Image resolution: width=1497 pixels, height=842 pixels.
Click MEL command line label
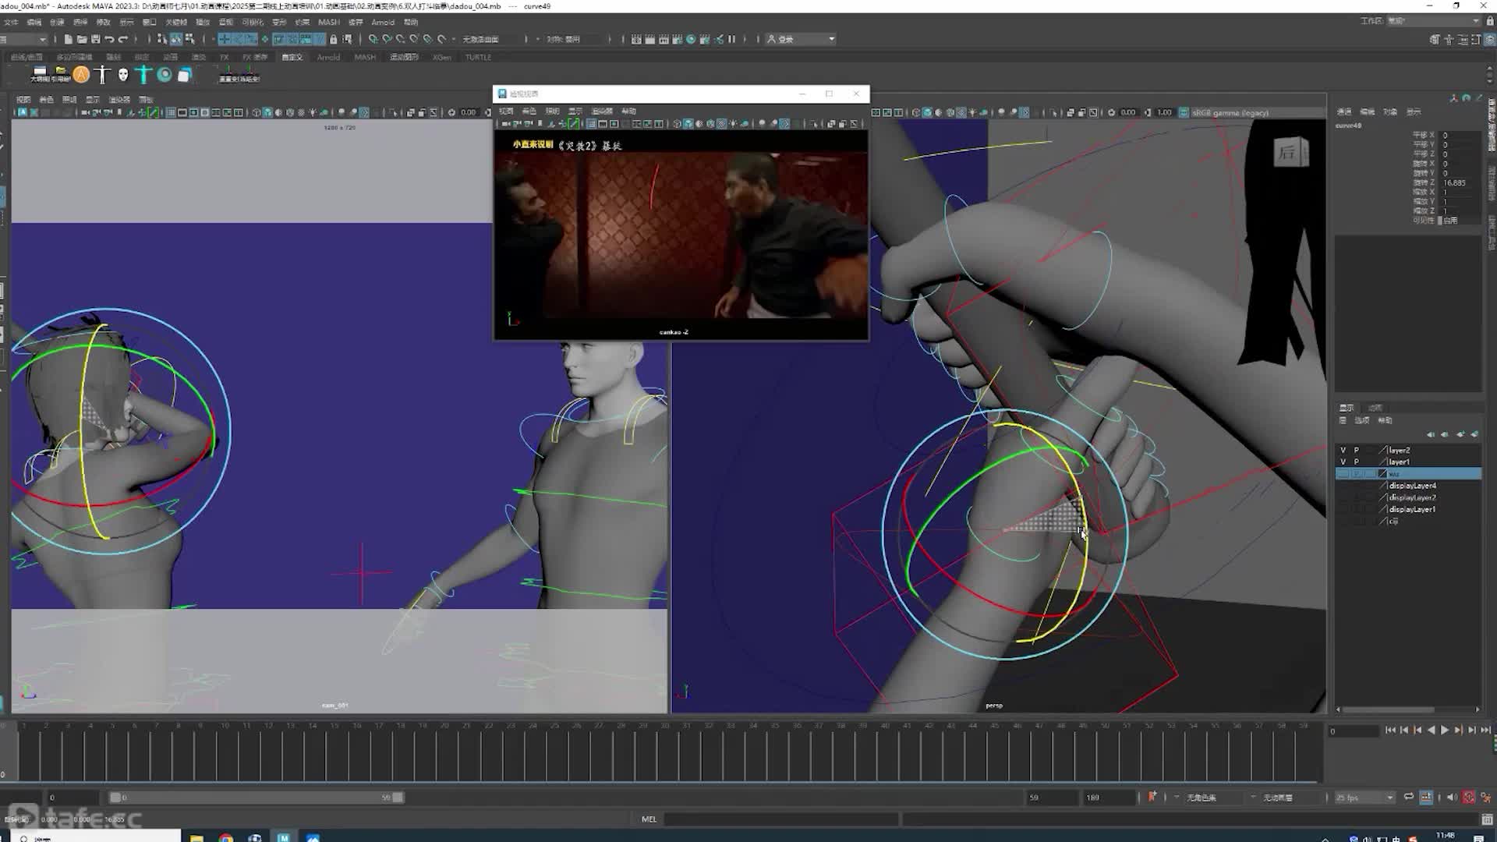click(649, 819)
